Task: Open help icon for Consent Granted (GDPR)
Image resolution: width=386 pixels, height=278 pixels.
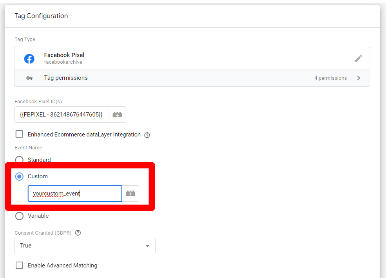Action: tap(78, 233)
